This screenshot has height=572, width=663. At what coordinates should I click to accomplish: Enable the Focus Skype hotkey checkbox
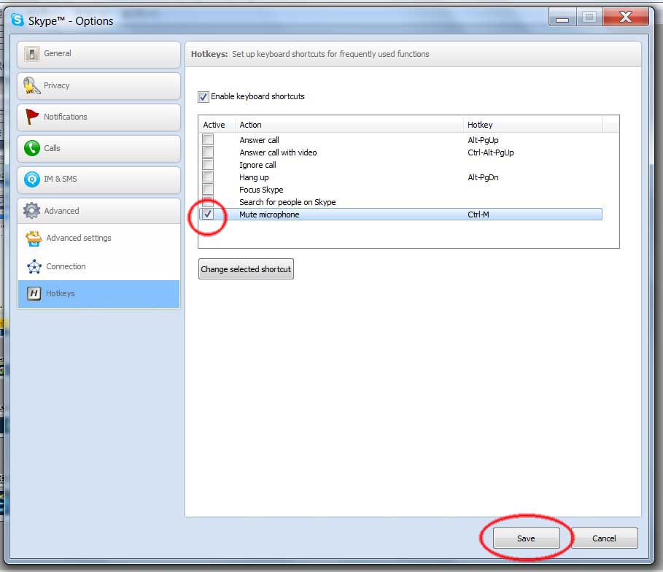pyautogui.click(x=208, y=189)
